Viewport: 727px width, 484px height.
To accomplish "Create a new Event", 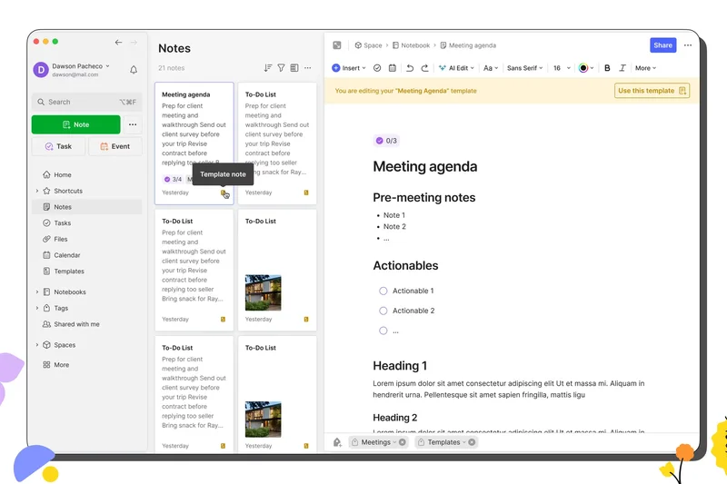I will 115,146.
